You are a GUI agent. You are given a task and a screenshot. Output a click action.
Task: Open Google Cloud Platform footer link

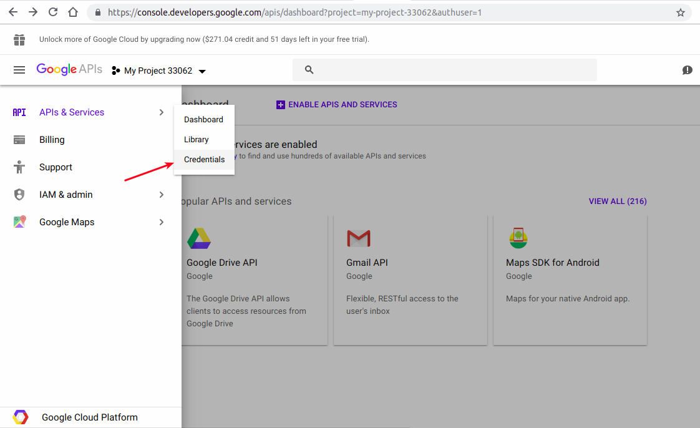coord(90,417)
